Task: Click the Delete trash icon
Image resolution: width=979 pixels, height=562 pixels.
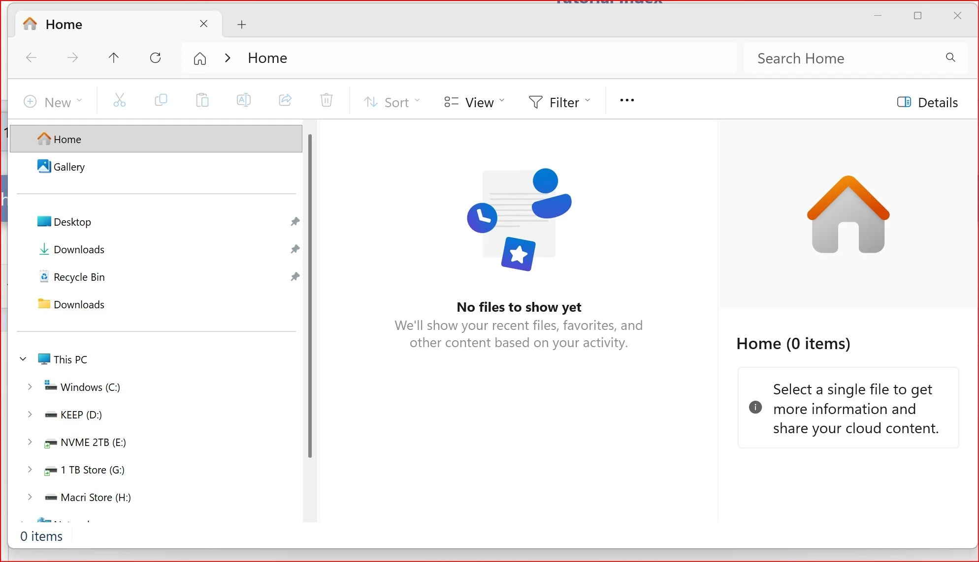Action: 326,101
